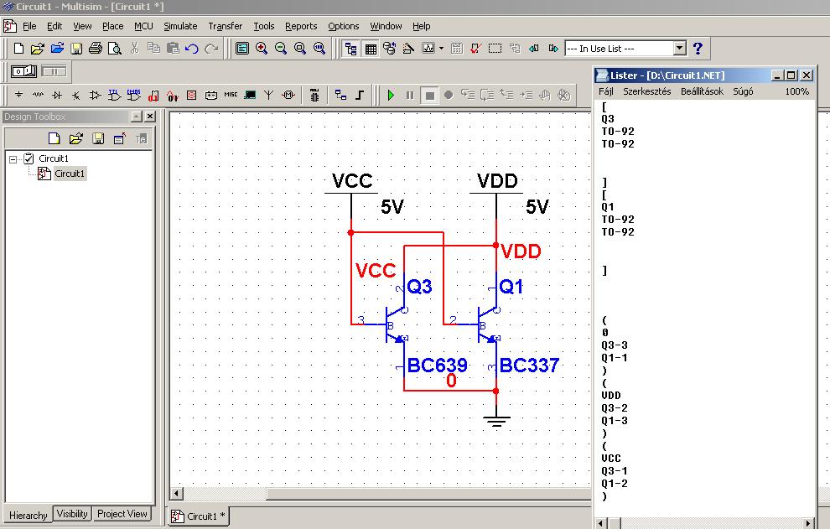The image size is (830, 529).
Task: Place a Transistor component
Action: (76, 96)
